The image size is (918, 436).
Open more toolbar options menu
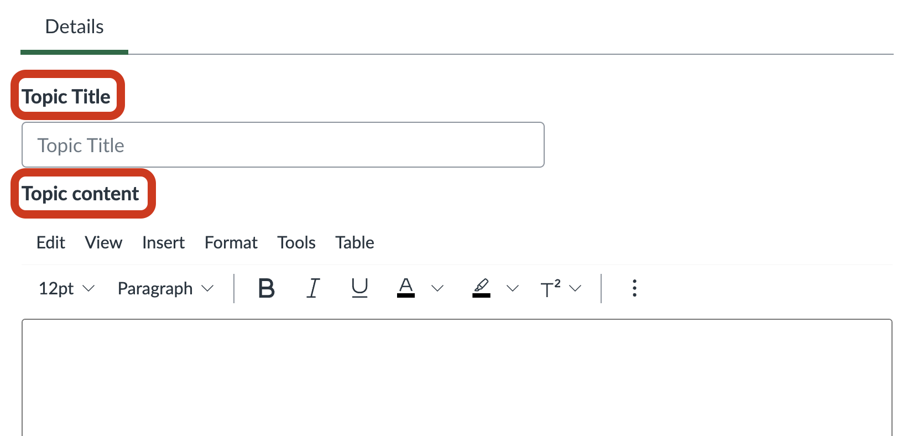(634, 288)
